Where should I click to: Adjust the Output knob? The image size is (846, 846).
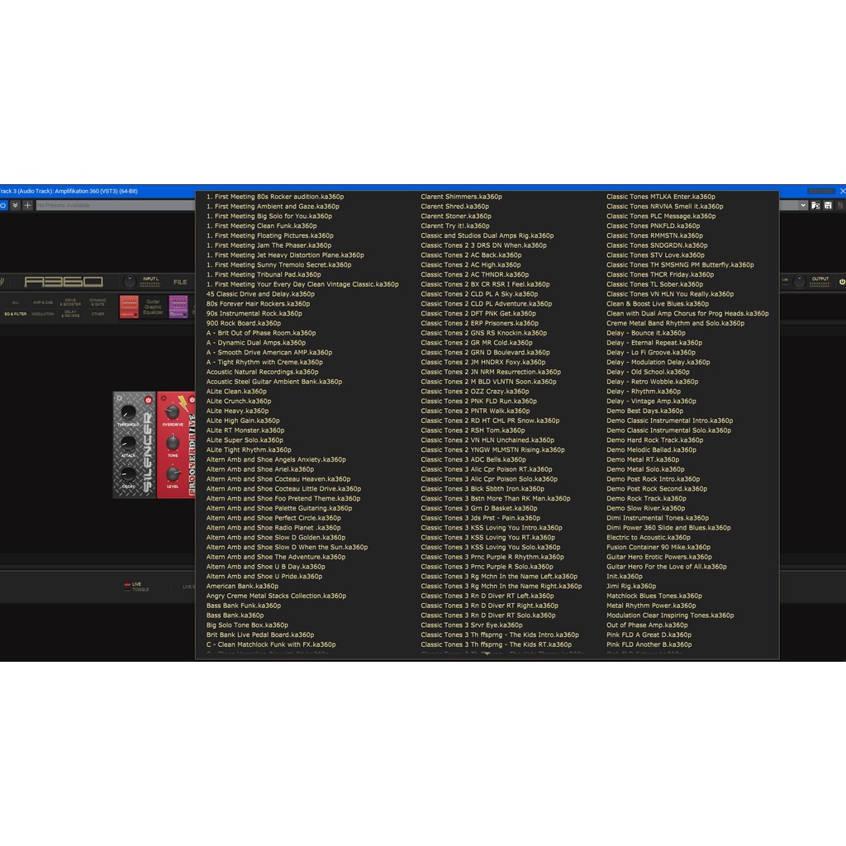800,281
